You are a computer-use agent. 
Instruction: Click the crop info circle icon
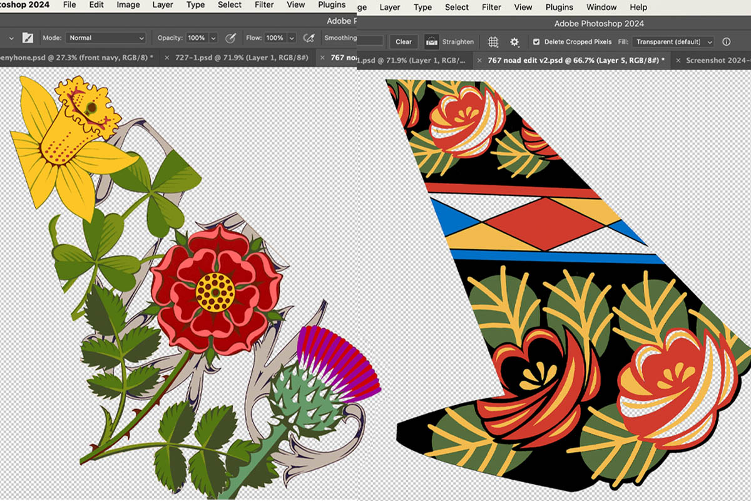[x=727, y=42]
